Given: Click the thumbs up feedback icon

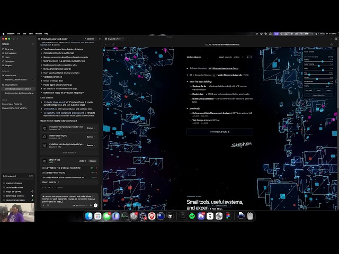Looking at the screenshot, I should (46, 187).
